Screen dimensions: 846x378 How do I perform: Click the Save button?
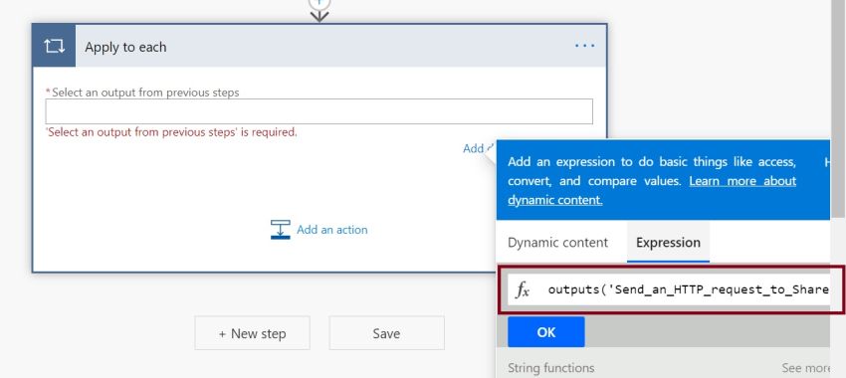(x=387, y=333)
